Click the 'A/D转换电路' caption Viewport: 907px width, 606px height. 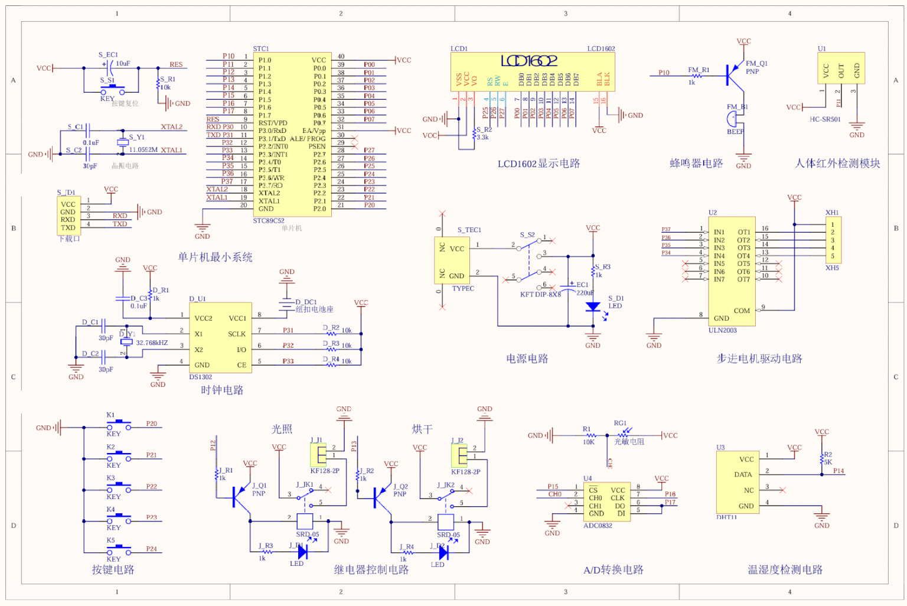coord(614,569)
